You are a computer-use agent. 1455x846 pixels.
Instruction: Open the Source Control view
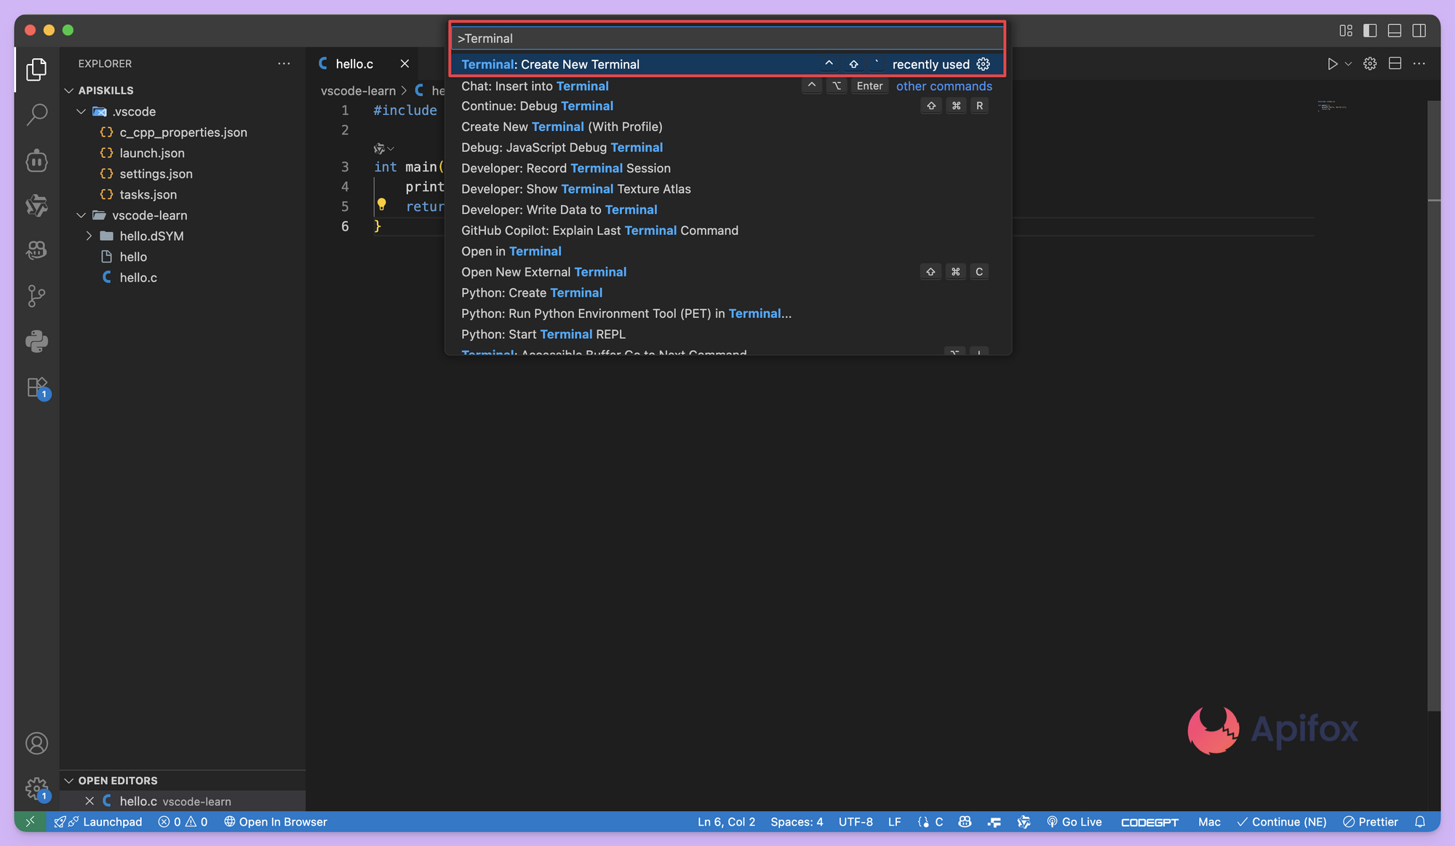tap(36, 295)
